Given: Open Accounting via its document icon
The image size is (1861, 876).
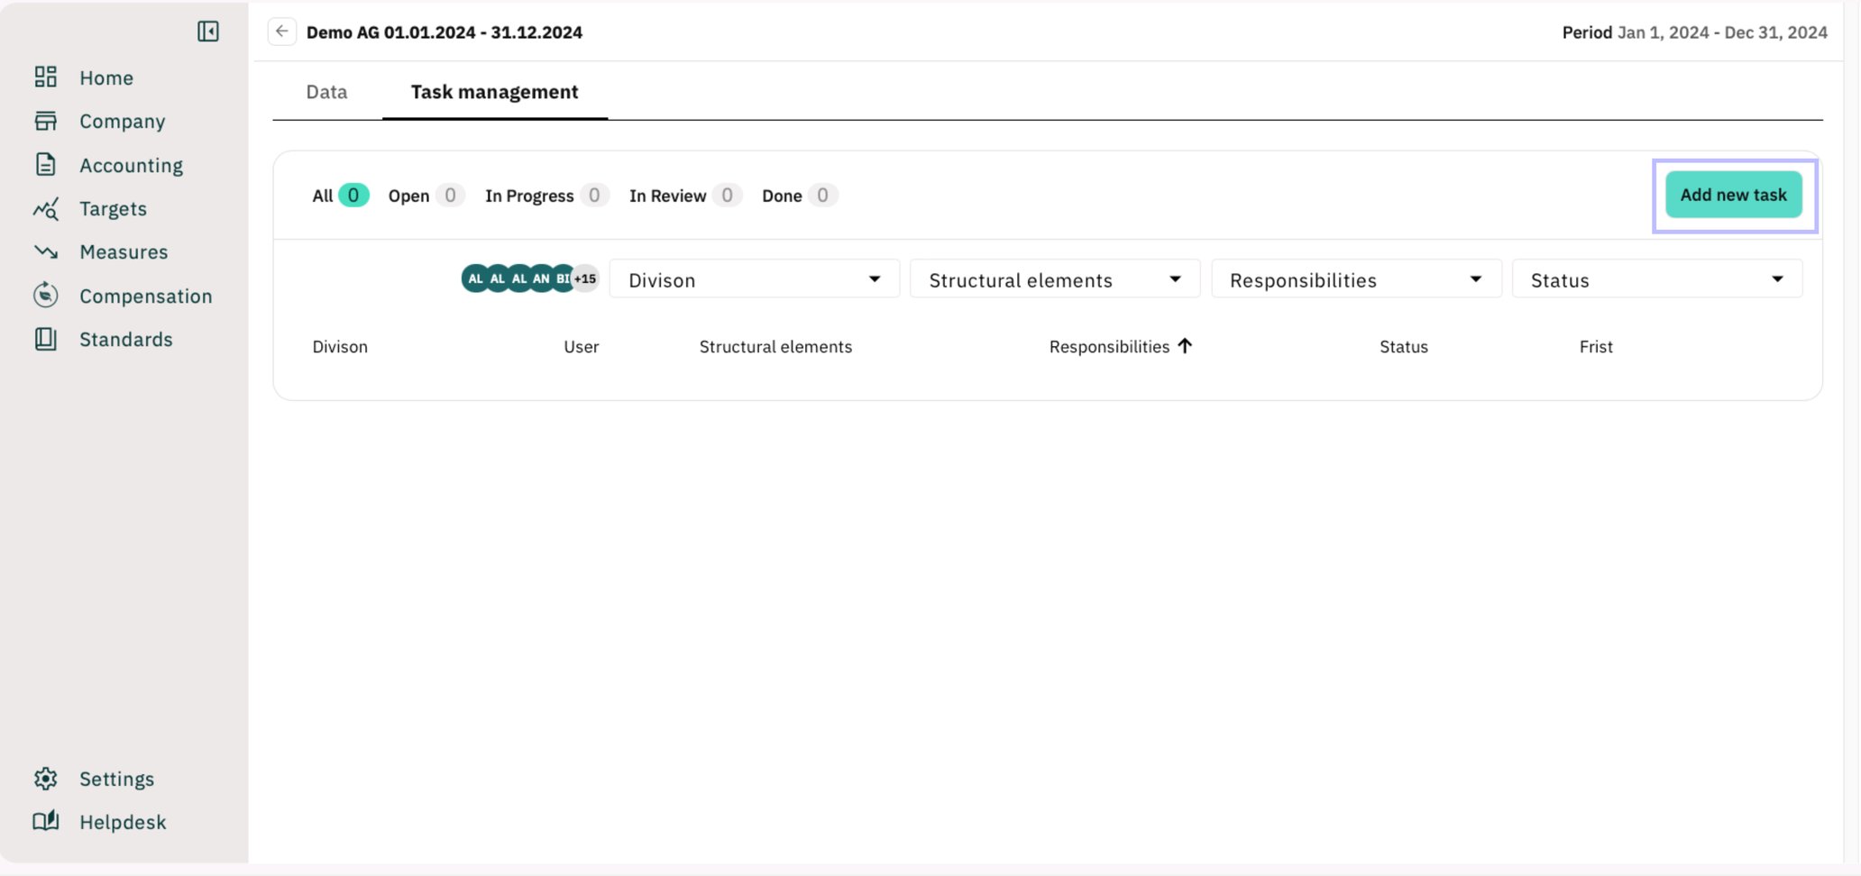Looking at the screenshot, I should tap(45, 165).
